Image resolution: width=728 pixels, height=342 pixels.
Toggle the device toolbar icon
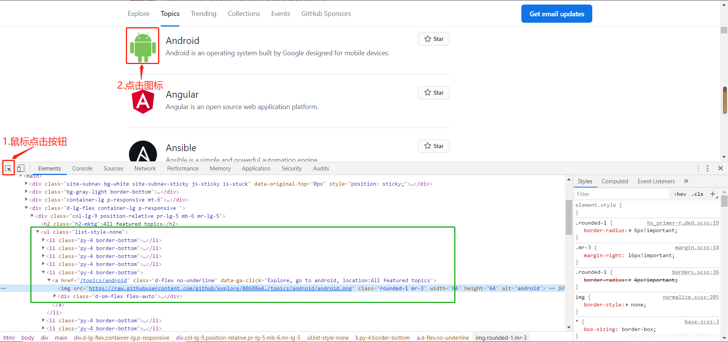coord(21,168)
